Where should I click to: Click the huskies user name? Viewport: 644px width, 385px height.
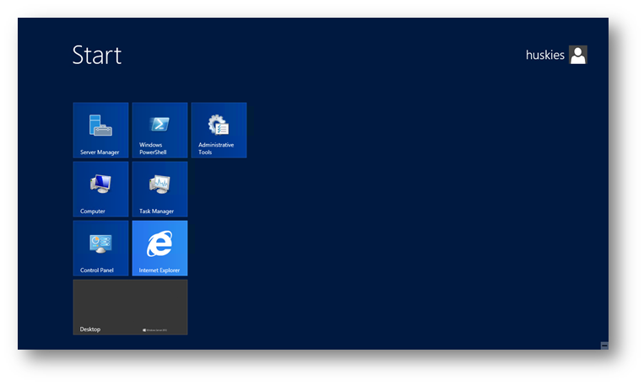[545, 55]
